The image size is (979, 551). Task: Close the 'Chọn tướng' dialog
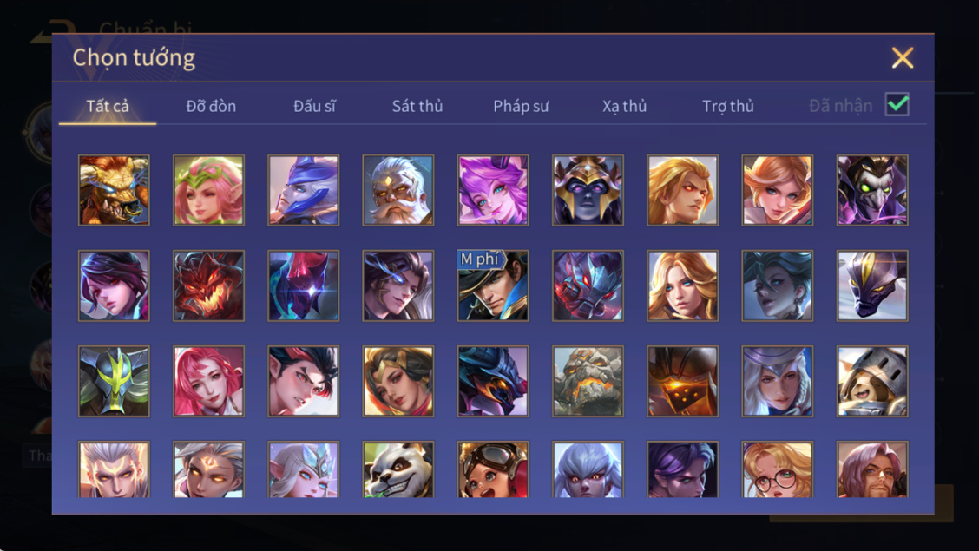(903, 58)
